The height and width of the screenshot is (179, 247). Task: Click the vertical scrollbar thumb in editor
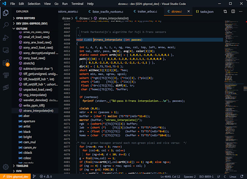(x=245, y=89)
